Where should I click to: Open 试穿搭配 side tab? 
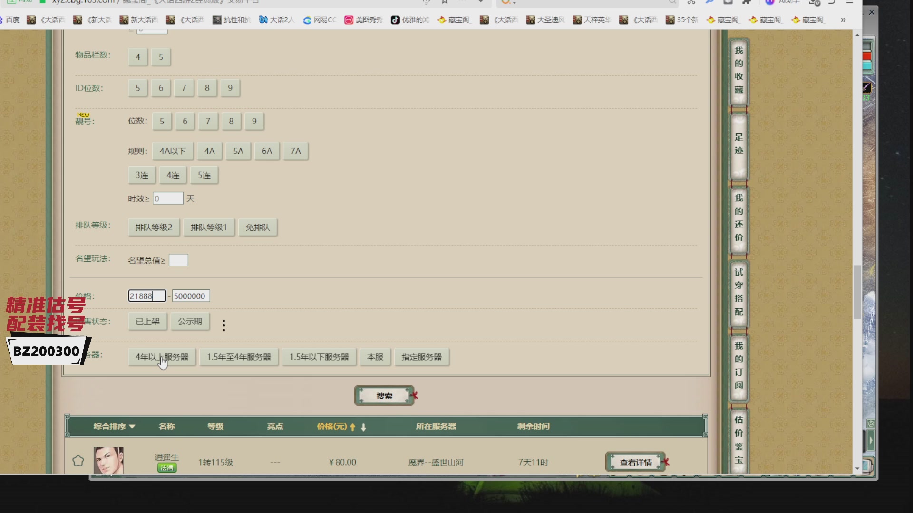point(738,292)
